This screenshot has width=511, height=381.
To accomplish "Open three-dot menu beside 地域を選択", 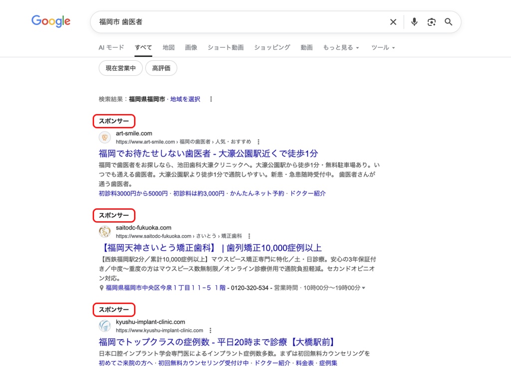I will 211,99.
